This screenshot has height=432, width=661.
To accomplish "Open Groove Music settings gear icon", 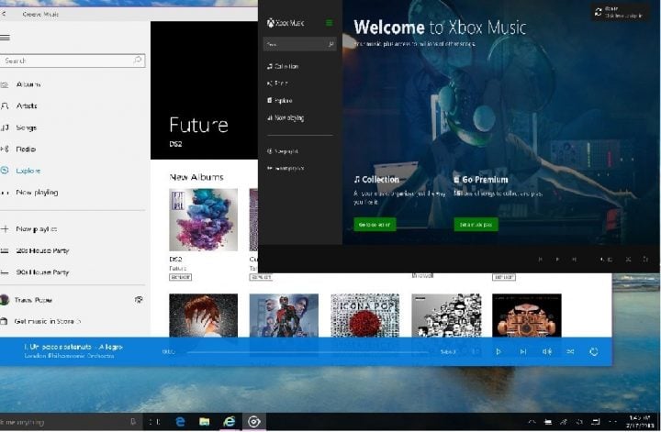I will point(139,299).
